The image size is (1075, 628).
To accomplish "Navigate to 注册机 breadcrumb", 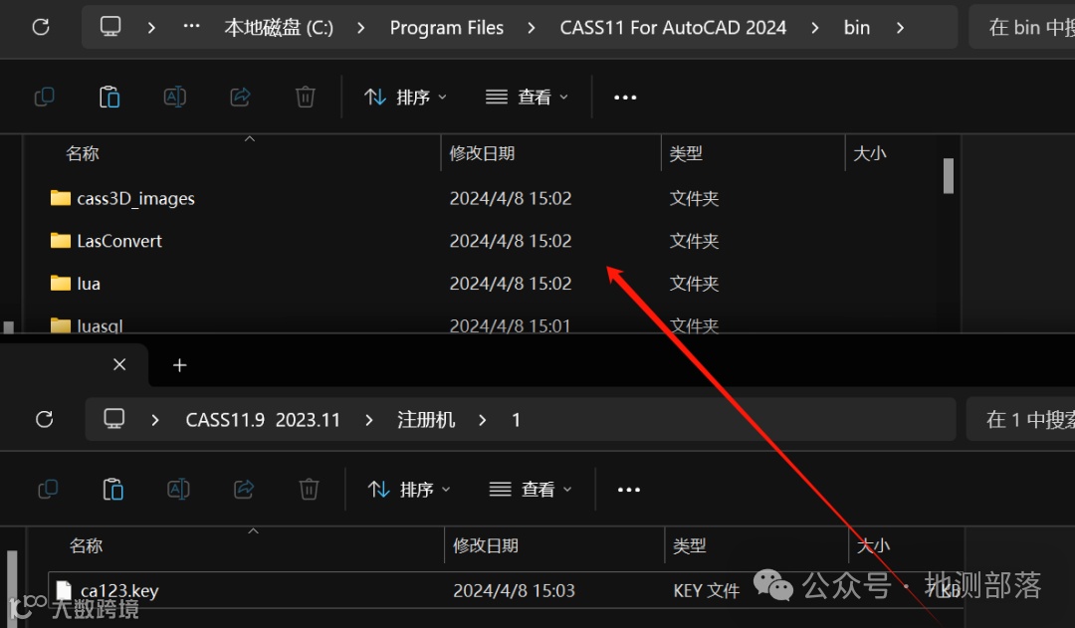I will click(426, 420).
